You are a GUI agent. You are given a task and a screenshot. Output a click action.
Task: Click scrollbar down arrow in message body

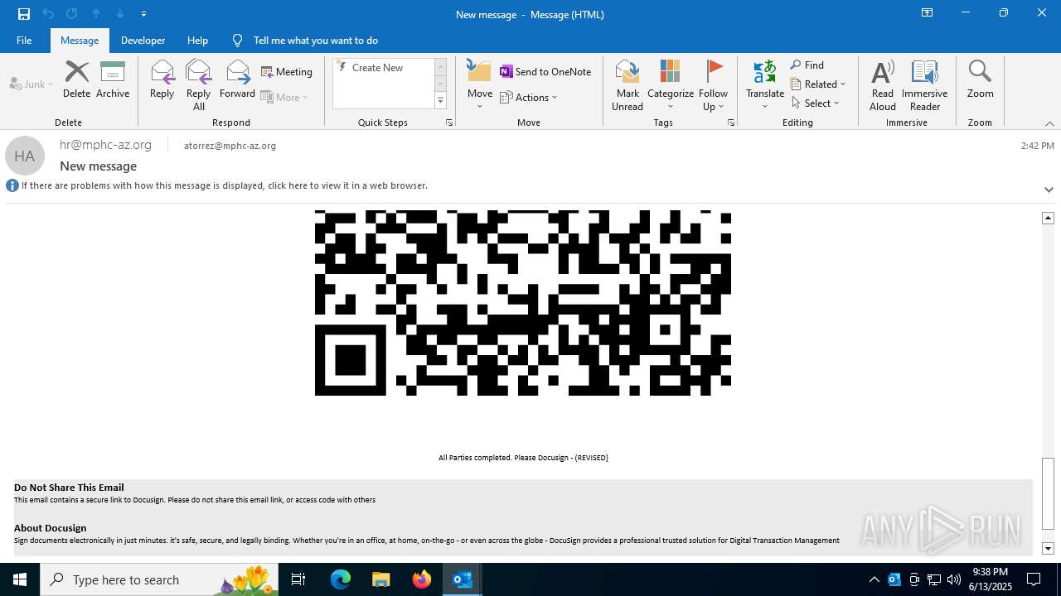pyautogui.click(x=1048, y=549)
